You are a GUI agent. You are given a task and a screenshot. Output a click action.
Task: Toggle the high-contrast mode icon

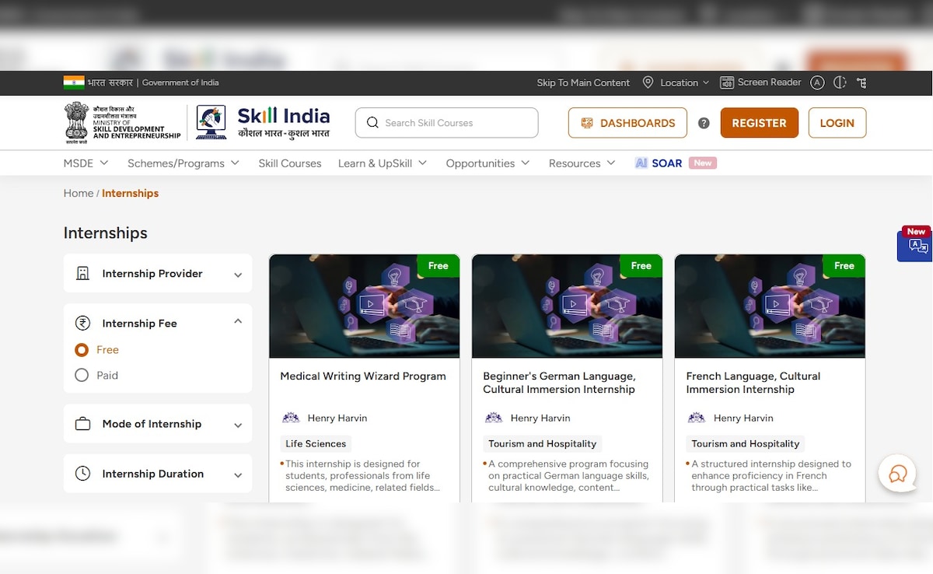tap(839, 82)
